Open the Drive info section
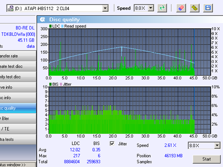The height and width of the screenshot is (167, 223). coord(18,88)
